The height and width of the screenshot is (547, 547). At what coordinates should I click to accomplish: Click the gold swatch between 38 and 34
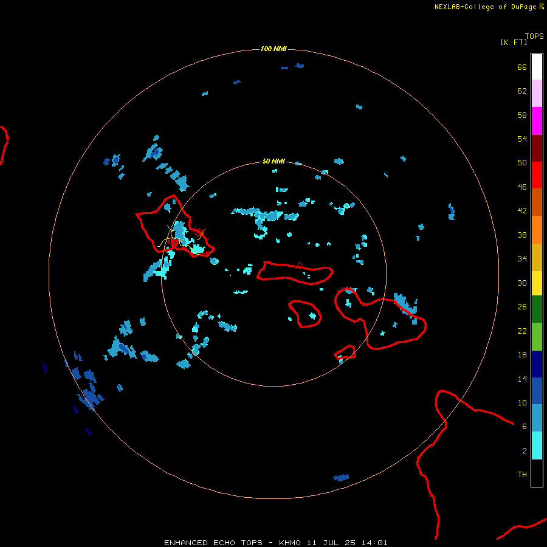click(x=537, y=257)
